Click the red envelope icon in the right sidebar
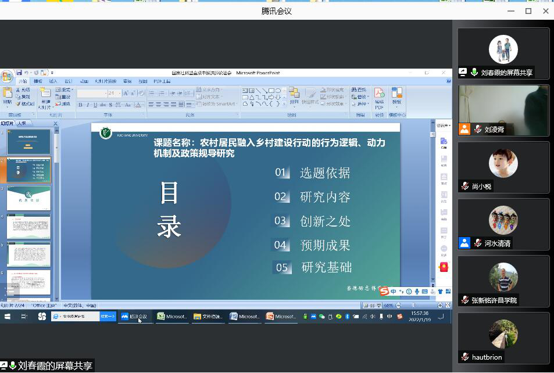Screen dimensions: 554x373 (444, 267)
